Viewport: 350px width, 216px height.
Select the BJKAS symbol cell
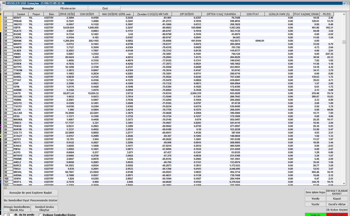[21, 146]
